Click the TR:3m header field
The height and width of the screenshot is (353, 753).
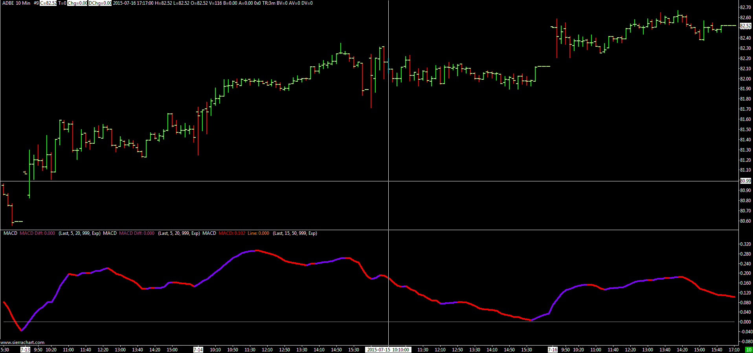click(x=269, y=3)
